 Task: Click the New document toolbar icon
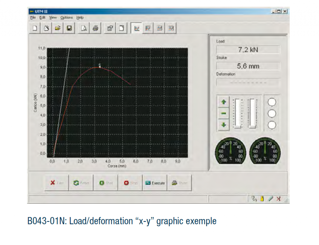point(35,28)
